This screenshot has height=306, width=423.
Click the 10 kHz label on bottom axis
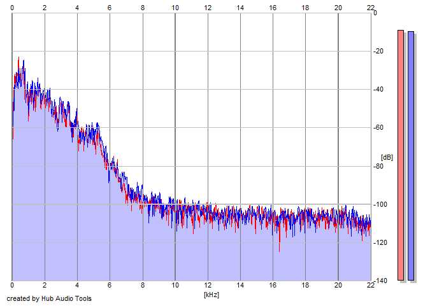tap(175, 285)
